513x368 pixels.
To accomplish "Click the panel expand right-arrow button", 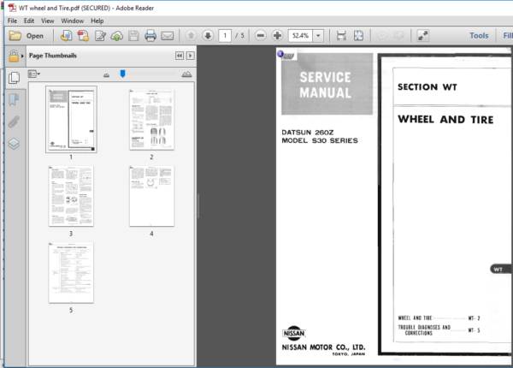I will coord(191,56).
